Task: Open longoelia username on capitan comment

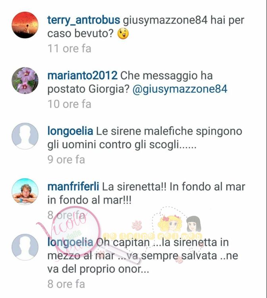Action: point(70,242)
